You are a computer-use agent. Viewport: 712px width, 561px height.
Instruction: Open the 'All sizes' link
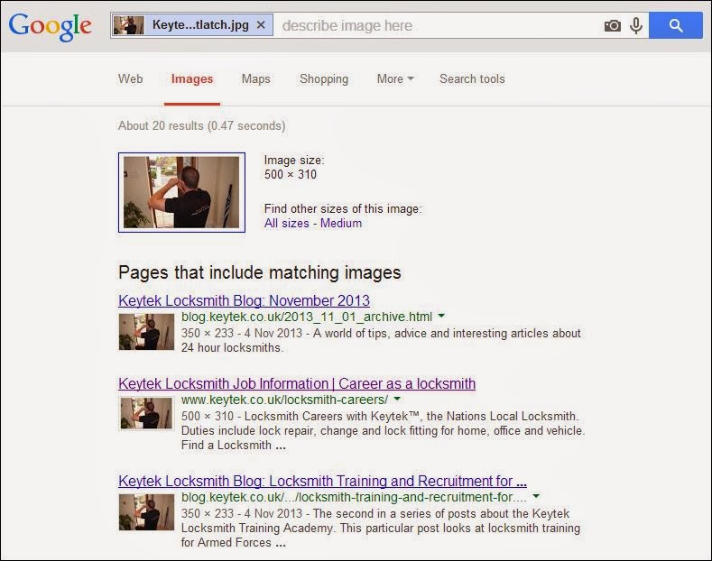tap(287, 224)
